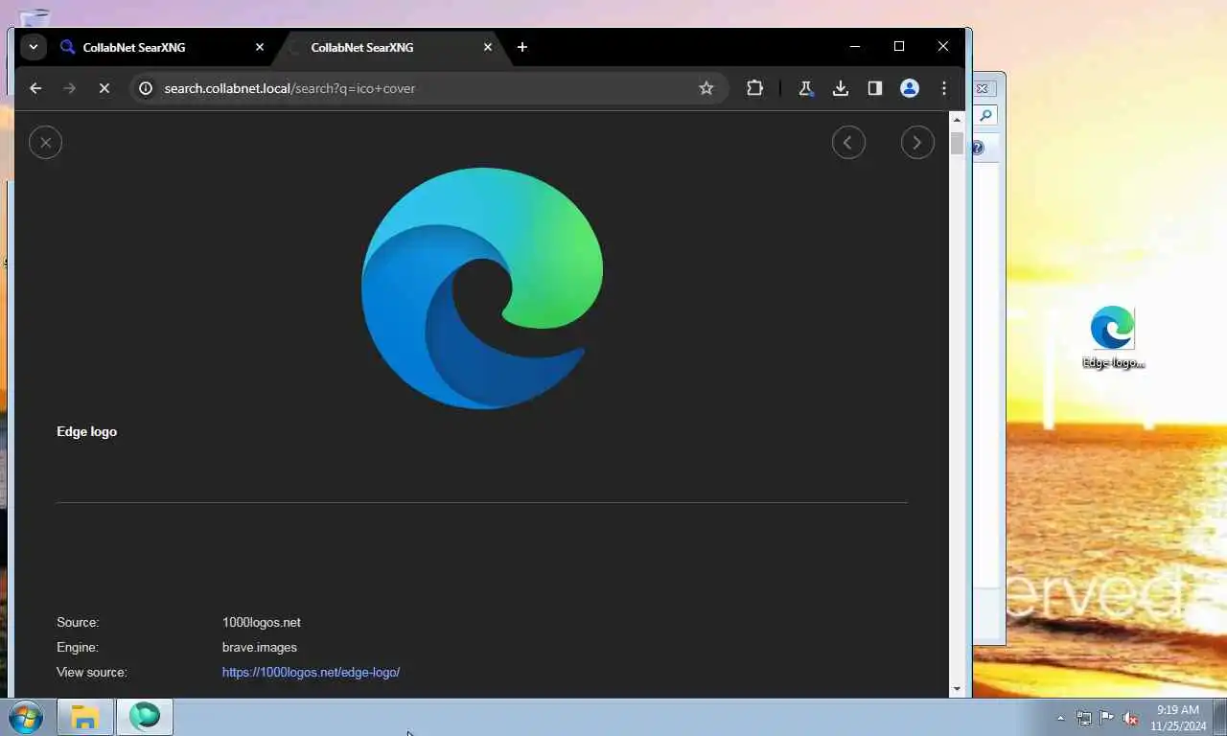Screen dimensions: 1227x736
Task: Switch to the second CollabNet SearXNG tab
Action: point(391,47)
